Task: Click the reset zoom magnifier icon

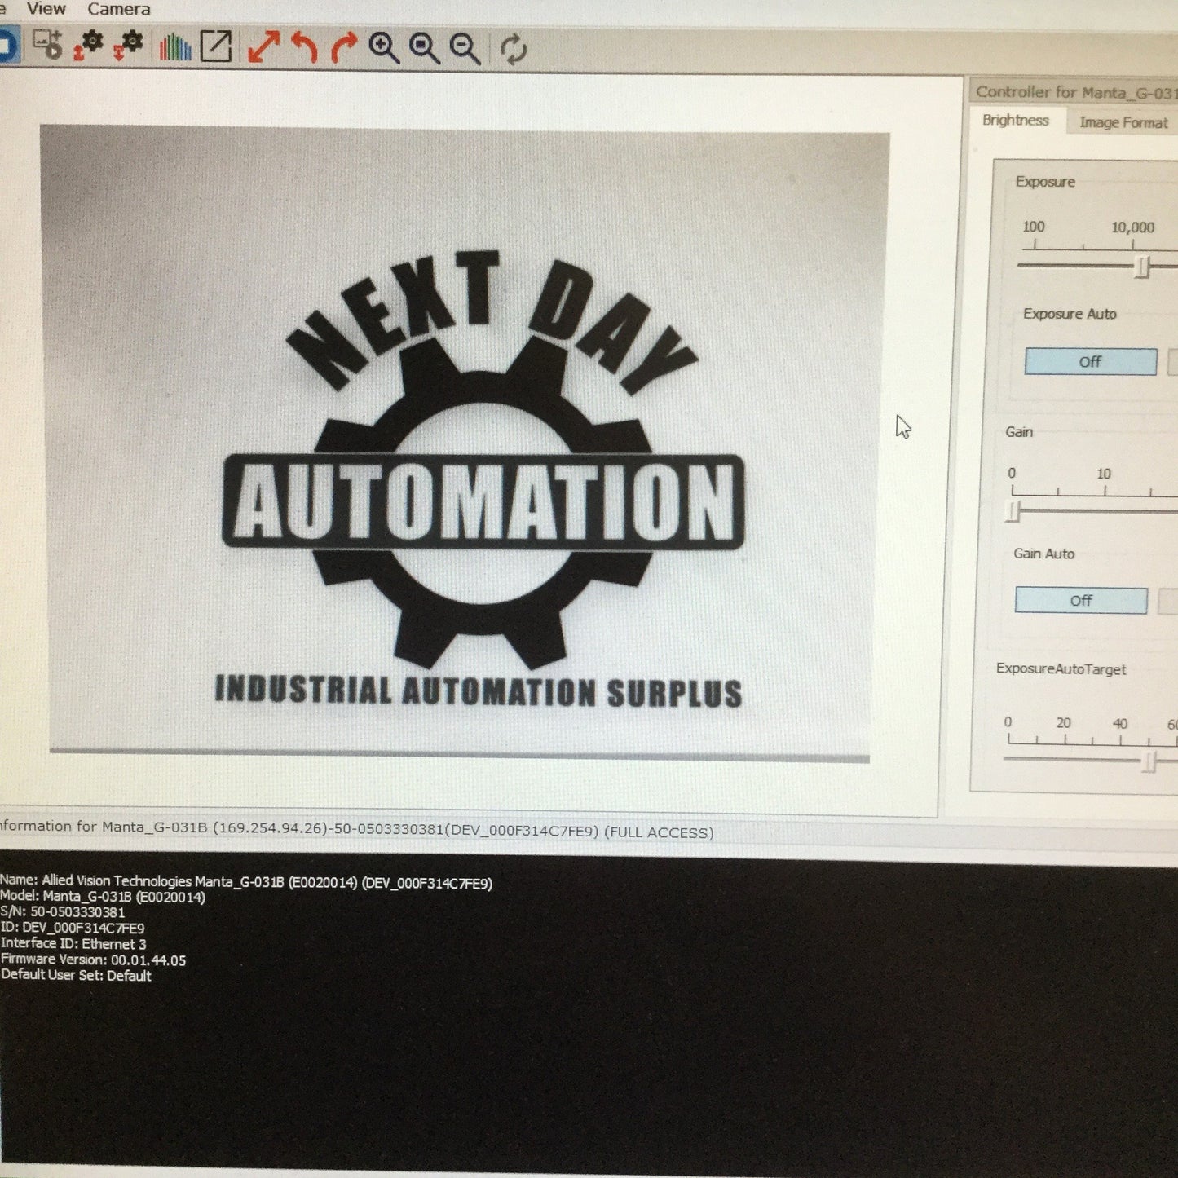Action: 424,49
